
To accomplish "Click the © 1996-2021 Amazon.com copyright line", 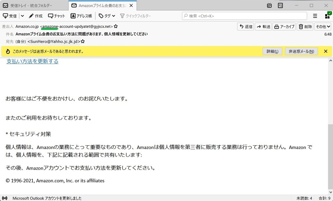I will 55,181.
